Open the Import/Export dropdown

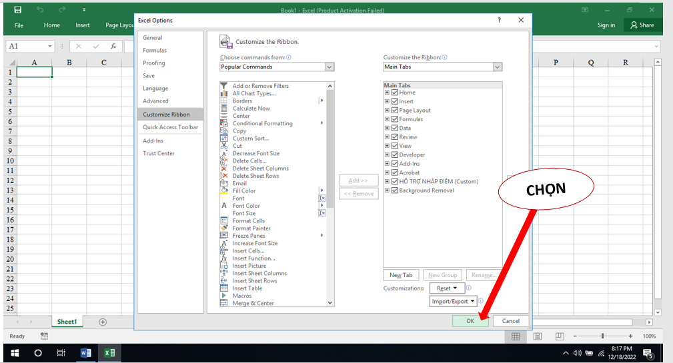click(454, 302)
